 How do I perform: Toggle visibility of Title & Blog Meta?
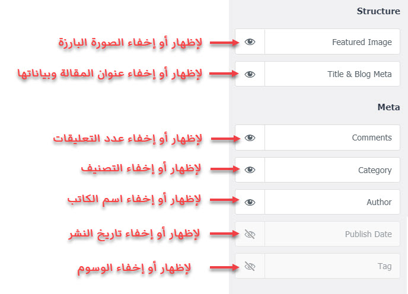pos(250,75)
